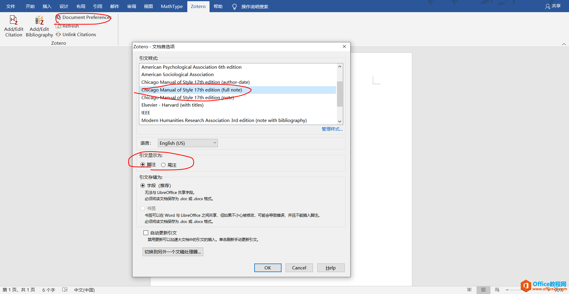Open the 文件 menu tab

click(x=11, y=6)
